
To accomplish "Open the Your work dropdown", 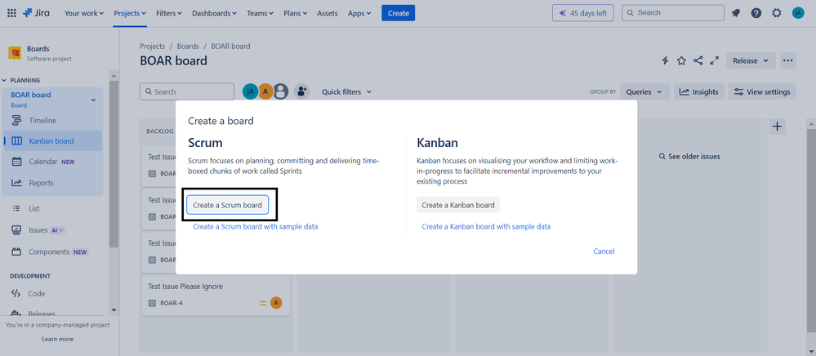I will [x=84, y=14].
